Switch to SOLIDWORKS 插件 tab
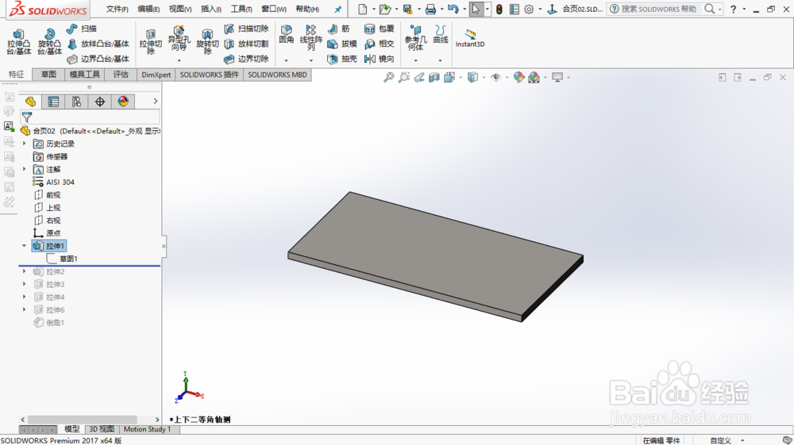This screenshot has width=794, height=445. pos(209,75)
